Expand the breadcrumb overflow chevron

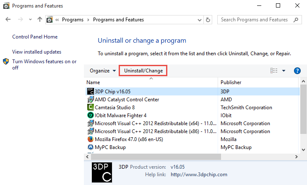pos(57,20)
